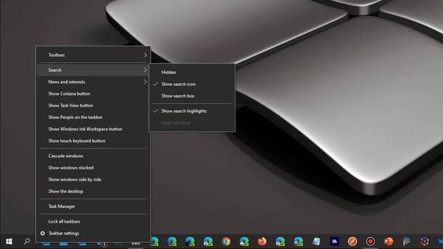Select the Hidden search option

192,72
